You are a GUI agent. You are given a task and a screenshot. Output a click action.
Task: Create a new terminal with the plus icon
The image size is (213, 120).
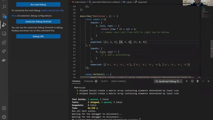(x=187, y=81)
